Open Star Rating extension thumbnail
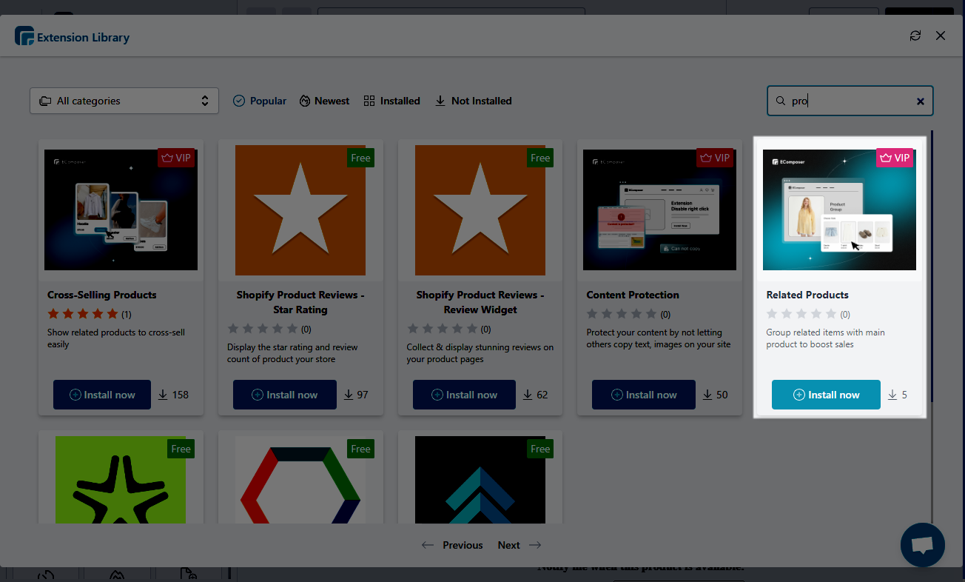Image resolution: width=965 pixels, height=582 pixels. click(300, 210)
